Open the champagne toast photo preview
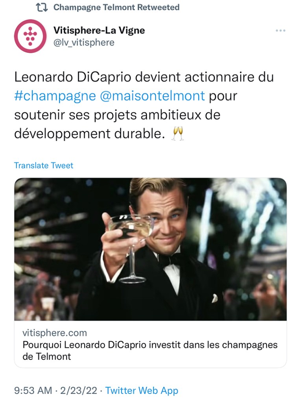This screenshot has height=403, width=301. [150, 249]
